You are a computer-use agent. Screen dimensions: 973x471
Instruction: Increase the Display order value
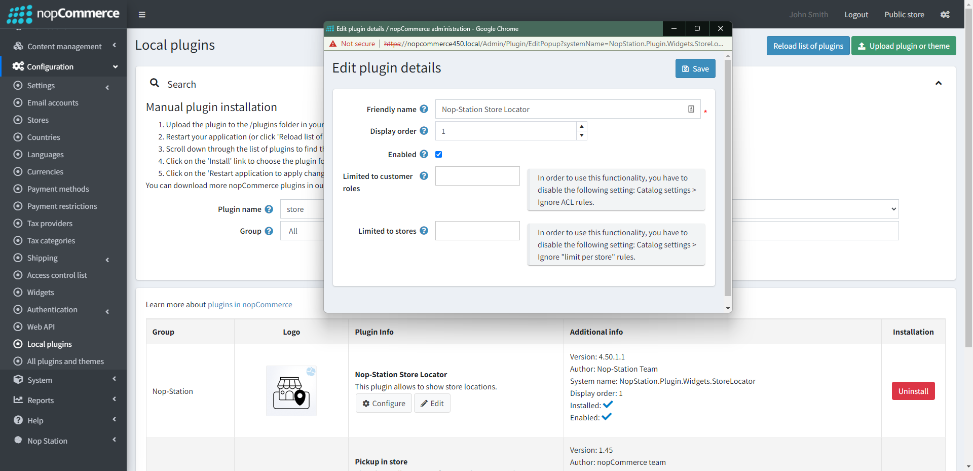(x=582, y=126)
